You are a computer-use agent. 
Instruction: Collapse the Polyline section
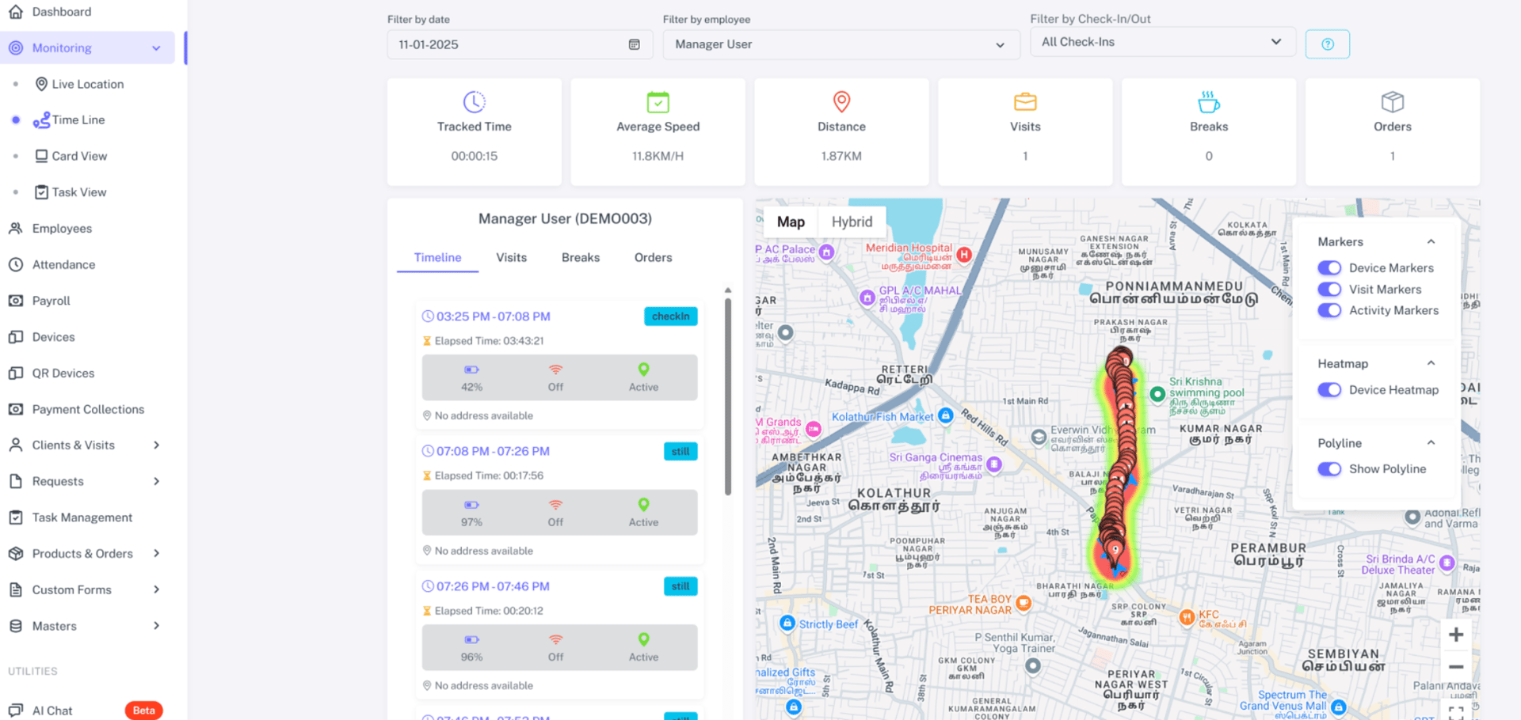click(x=1431, y=443)
